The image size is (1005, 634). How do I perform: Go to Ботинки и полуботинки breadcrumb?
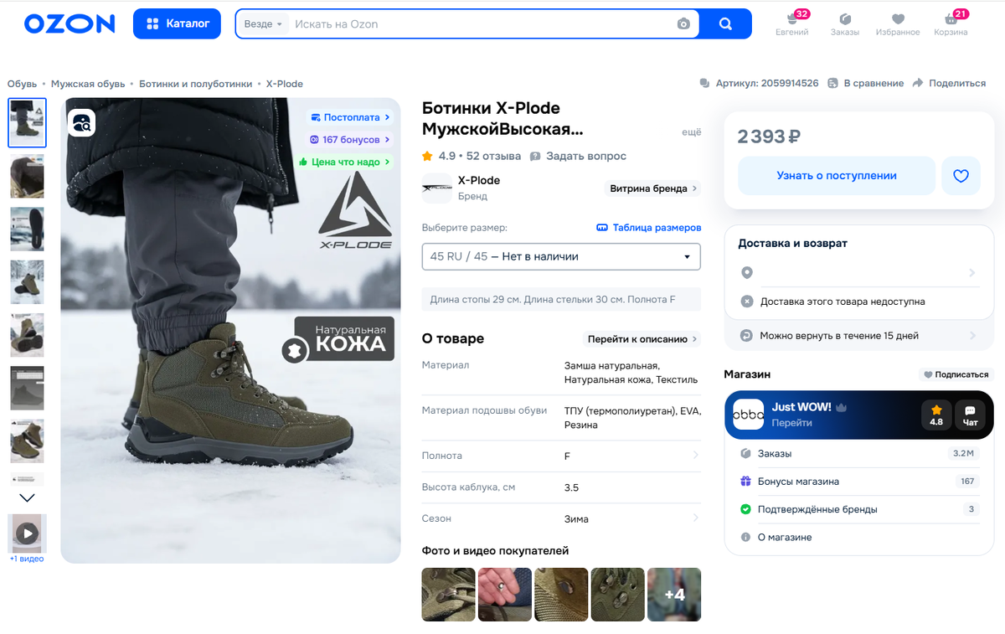point(195,84)
